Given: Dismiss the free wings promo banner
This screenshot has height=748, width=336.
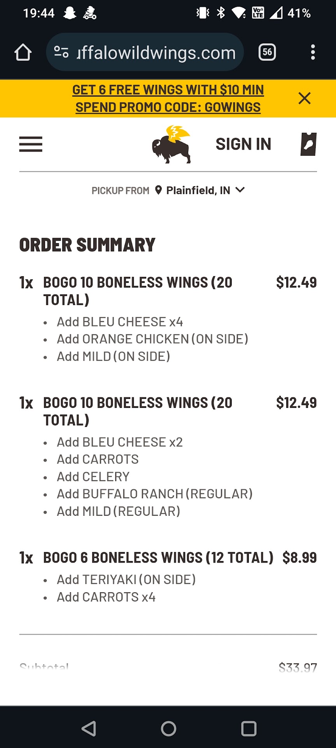Looking at the screenshot, I should tap(304, 98).
